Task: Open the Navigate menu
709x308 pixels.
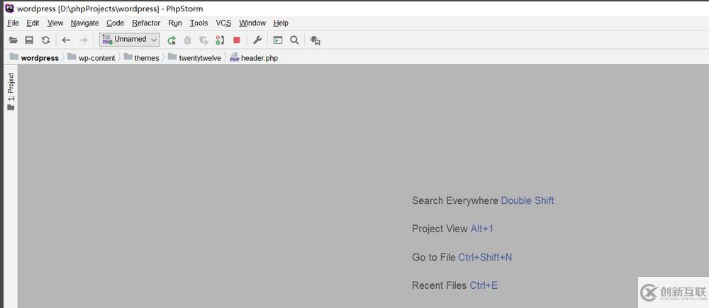Action: point(84,23)
